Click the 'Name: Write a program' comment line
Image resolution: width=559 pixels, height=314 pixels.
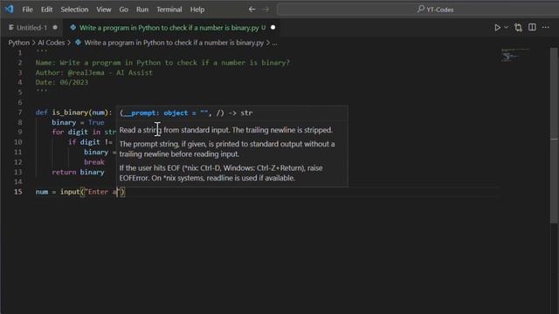click(x=162, y=63)
